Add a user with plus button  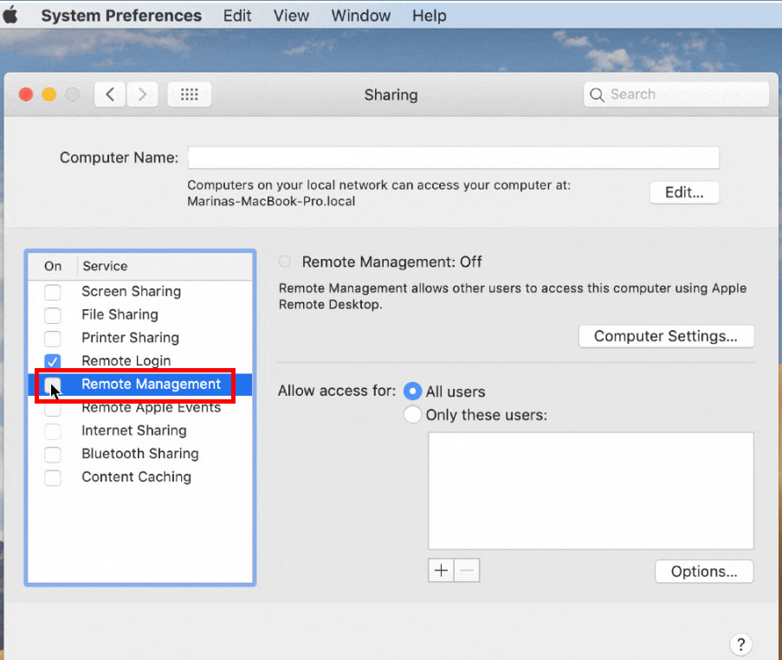pyautogui.click(x=441, y=570)
